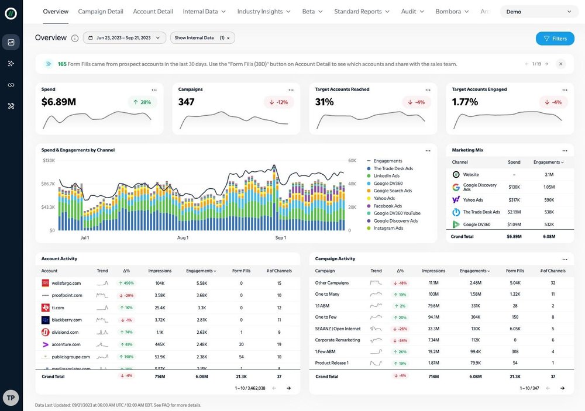This screenshot has width=585, height=411.
Task: Open the link integrations sidebar icon
Action: 11,85
